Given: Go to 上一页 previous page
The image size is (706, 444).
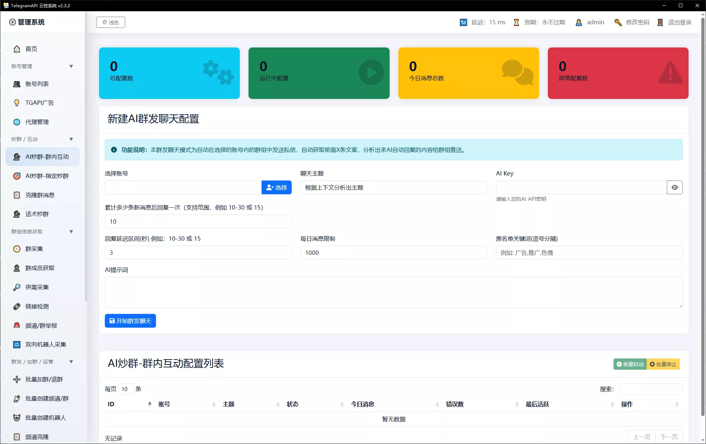Looking at the screenshot, I should 642,437.
